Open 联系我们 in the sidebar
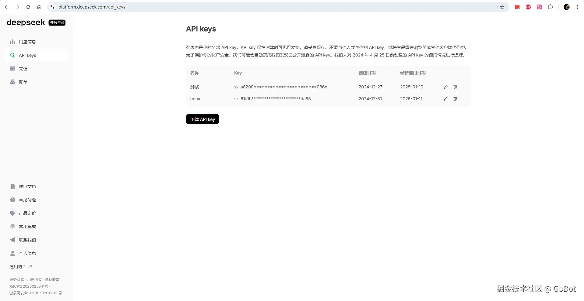The width and height of the screenshot is (584, 301). pos(37,240)
